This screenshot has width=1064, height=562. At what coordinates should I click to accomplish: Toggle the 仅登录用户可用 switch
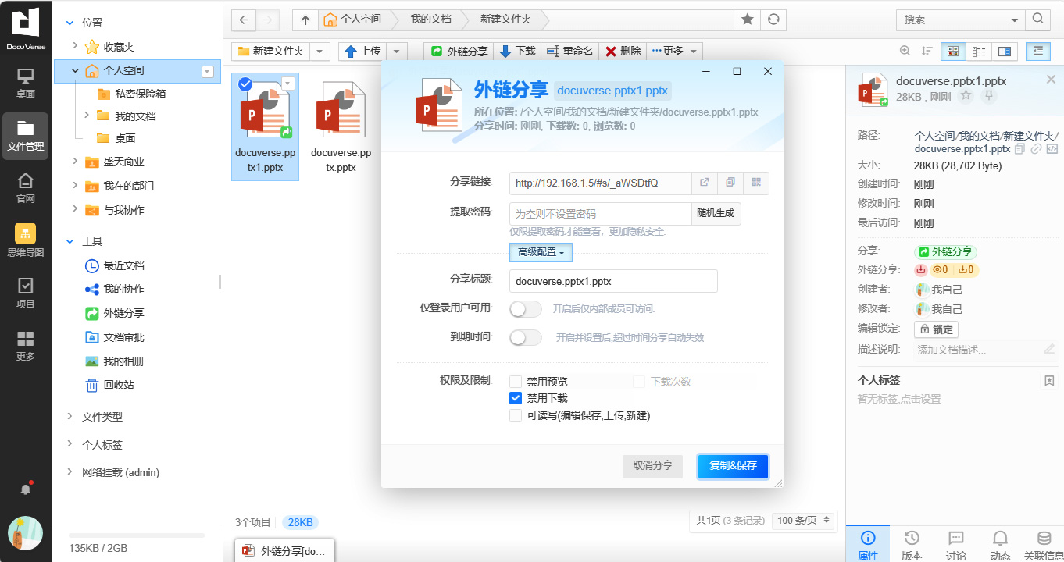point(525,309)
